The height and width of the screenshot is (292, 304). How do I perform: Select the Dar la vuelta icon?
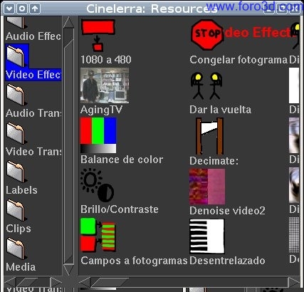(206, 85)
